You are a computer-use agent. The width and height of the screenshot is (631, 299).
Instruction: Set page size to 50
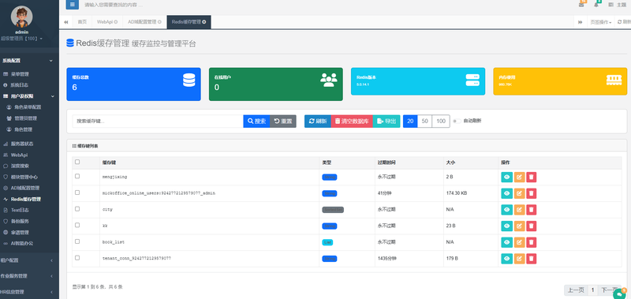click(424, 121)
